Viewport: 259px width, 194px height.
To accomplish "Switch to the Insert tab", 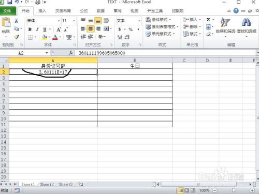I will tap(42, 11).
